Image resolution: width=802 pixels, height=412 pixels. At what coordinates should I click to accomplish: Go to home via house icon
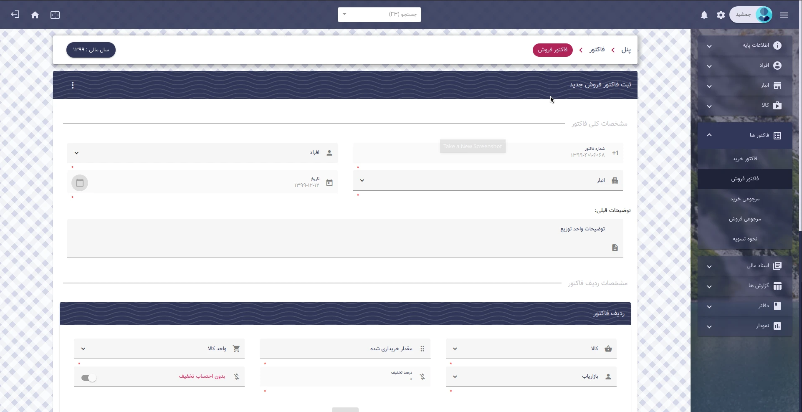(x=35, y=15)
